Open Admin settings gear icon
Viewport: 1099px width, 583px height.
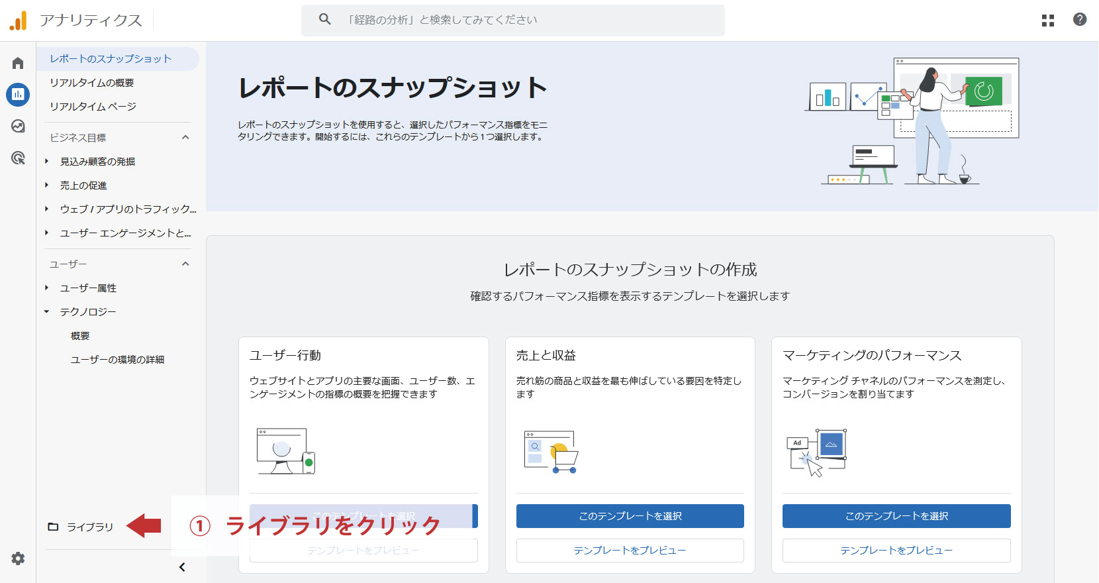click(x=18, y=558)
